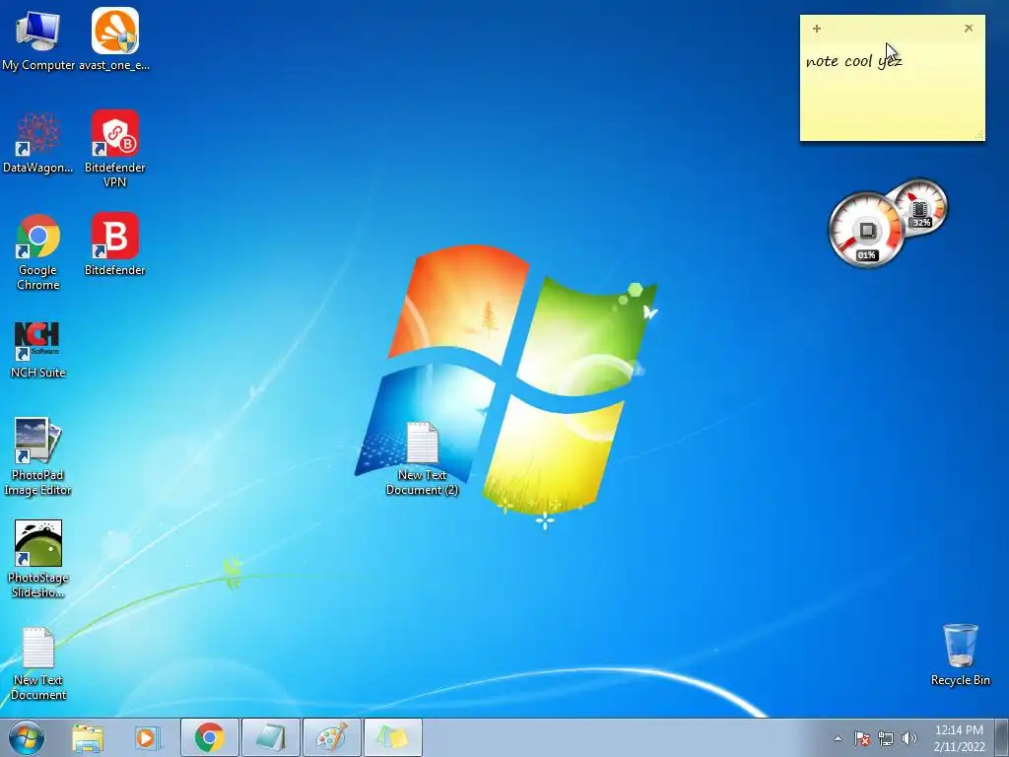Select the avast_one_e... installer icon
Viewport: 1009px width, 757px height.
point(114,39)
